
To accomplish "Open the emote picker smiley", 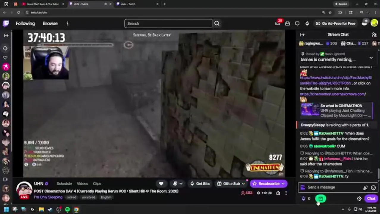I will point(373,188).
